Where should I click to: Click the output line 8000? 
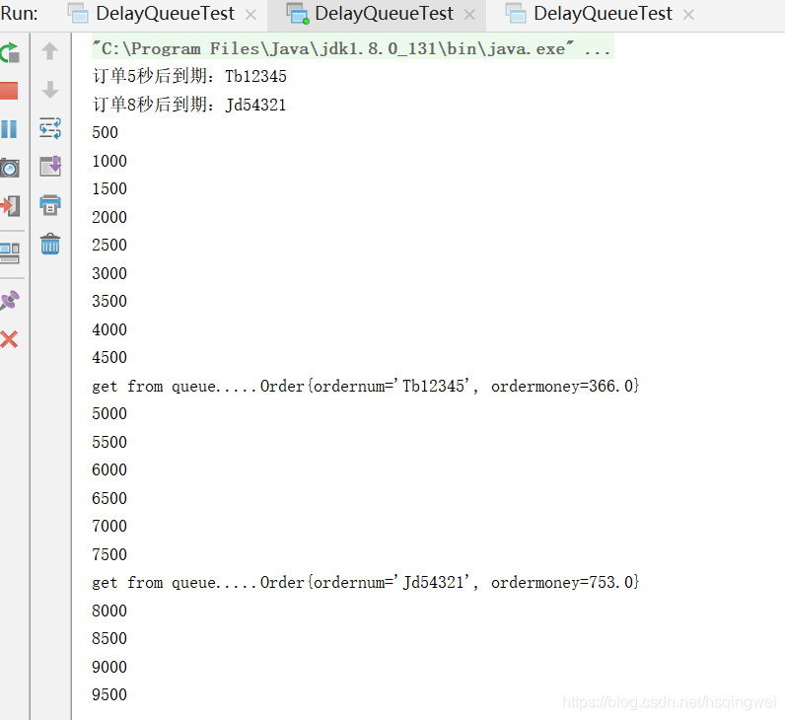click(109, 611)
